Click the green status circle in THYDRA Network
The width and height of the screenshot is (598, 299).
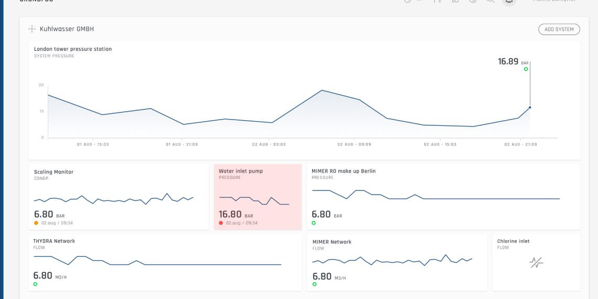click(35, 284)
